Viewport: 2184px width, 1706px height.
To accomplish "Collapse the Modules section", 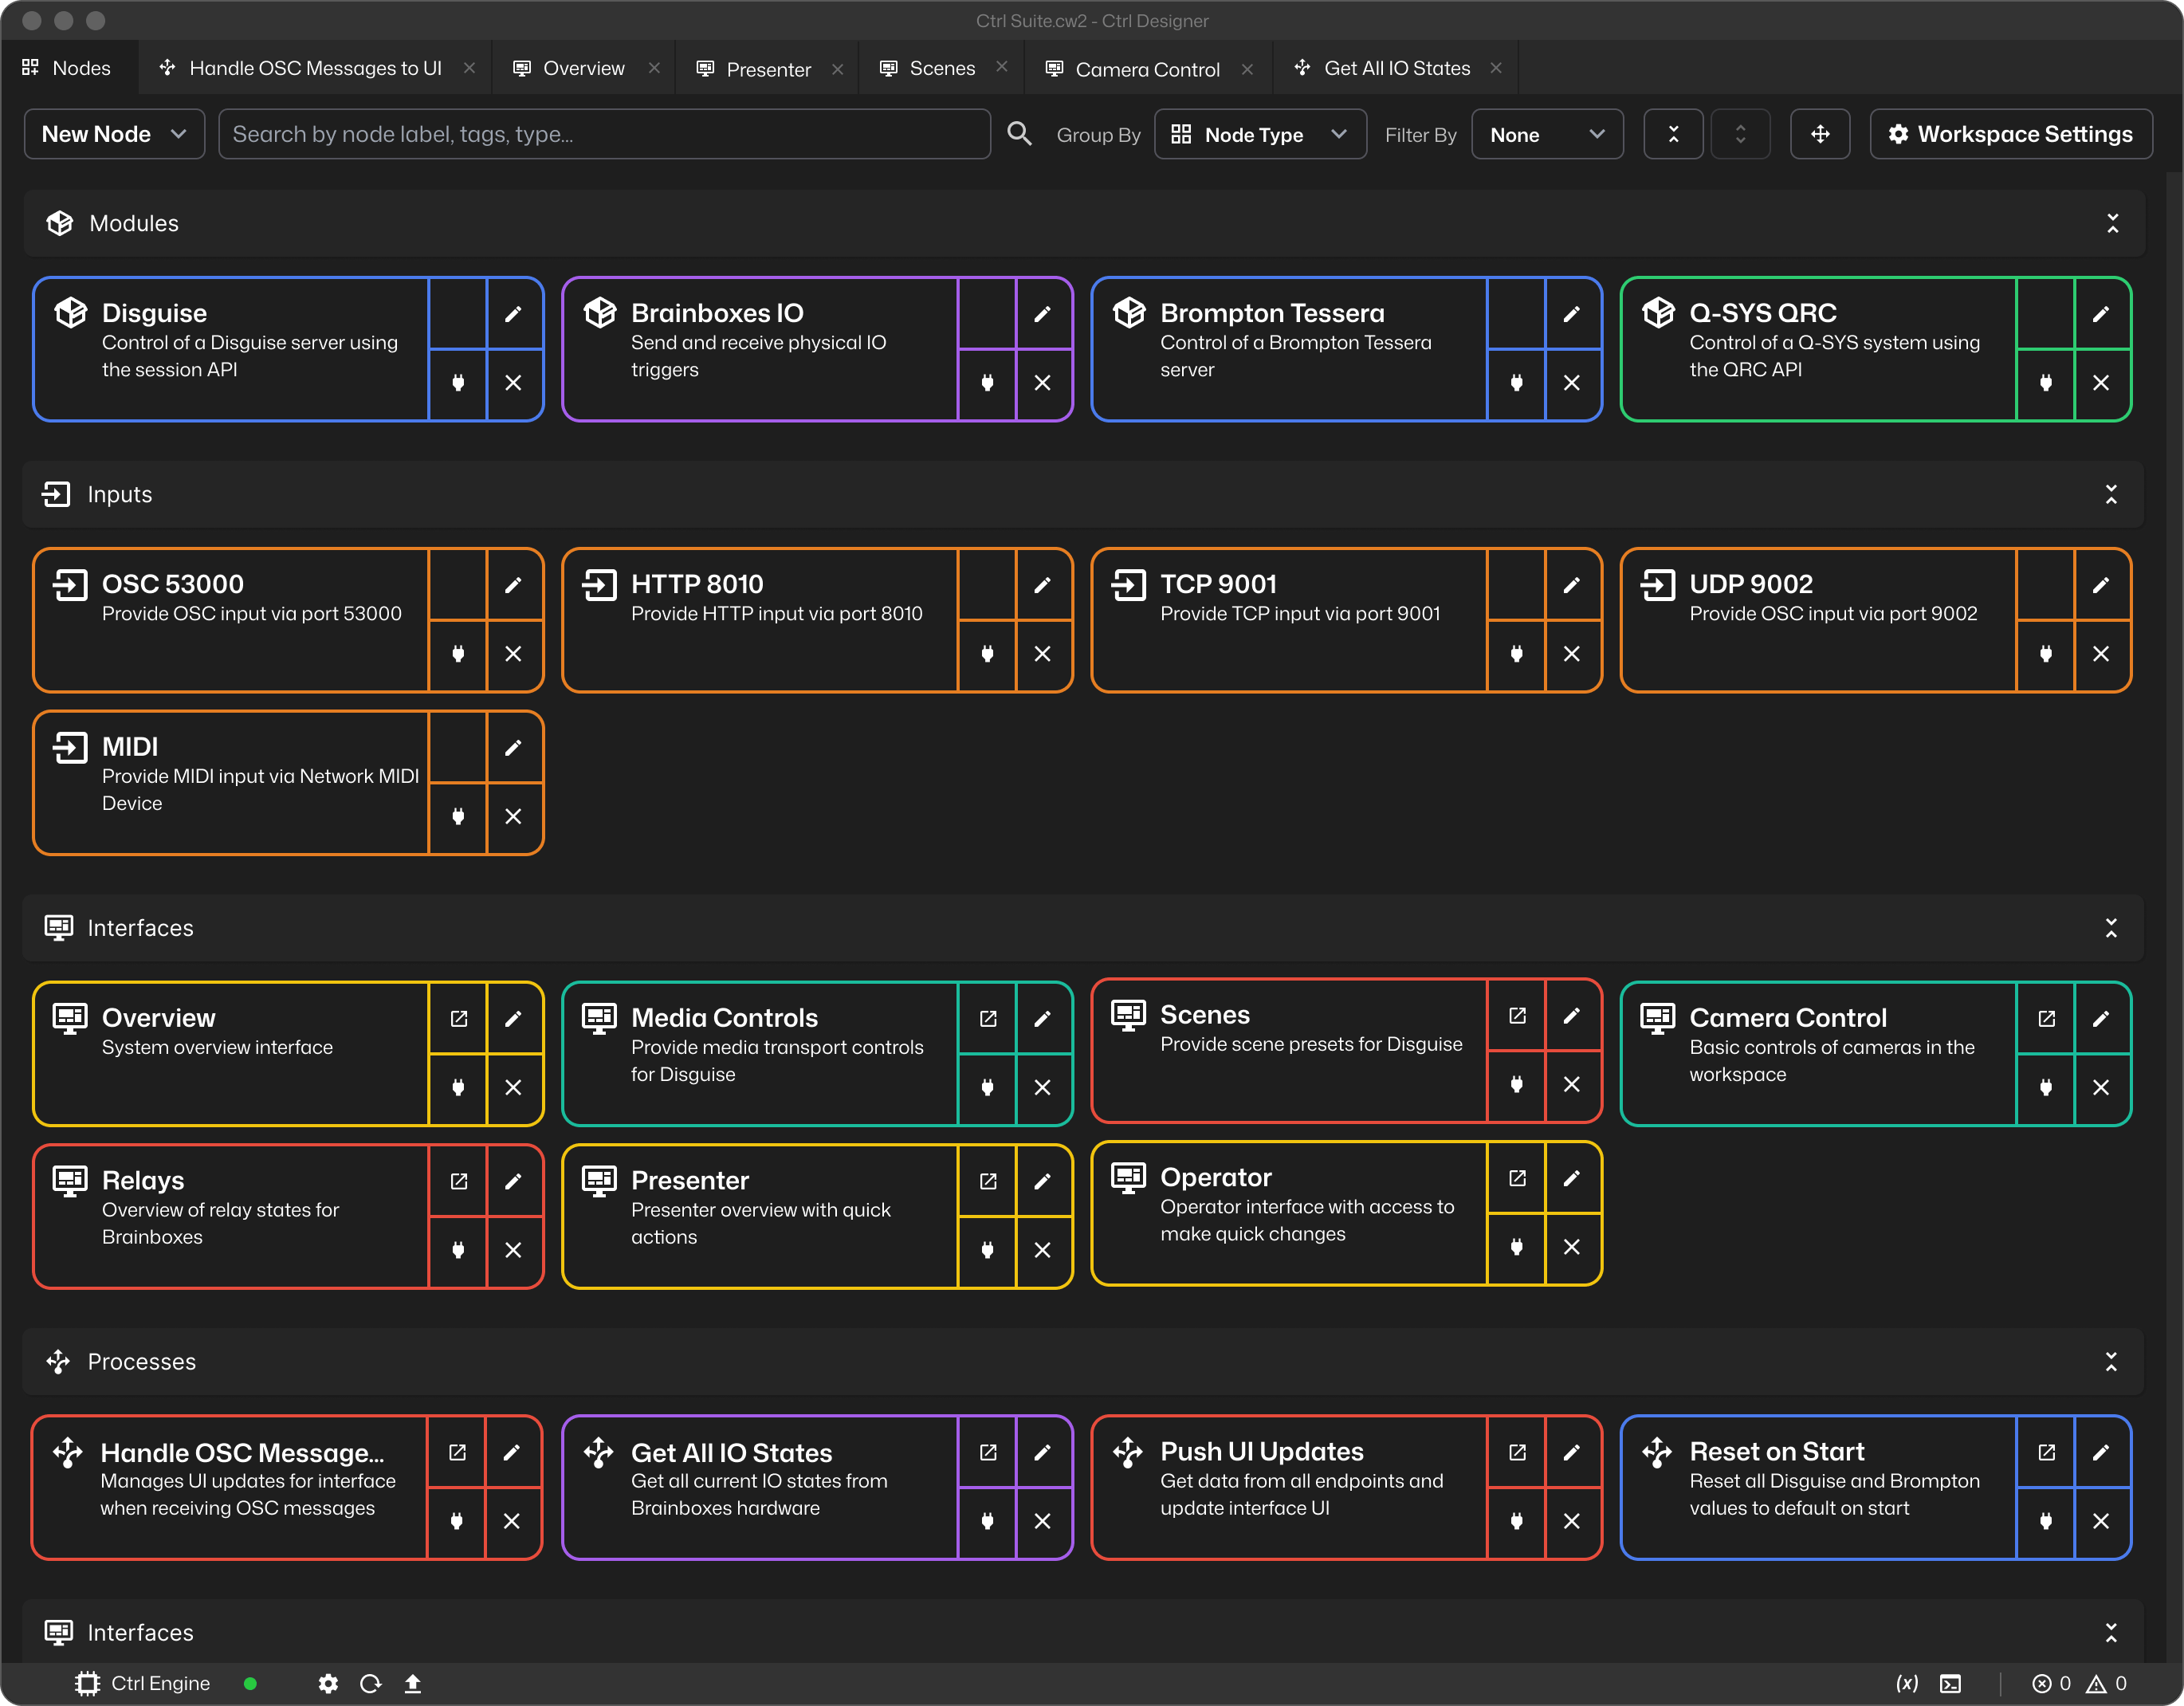I will coord(2112,223).
